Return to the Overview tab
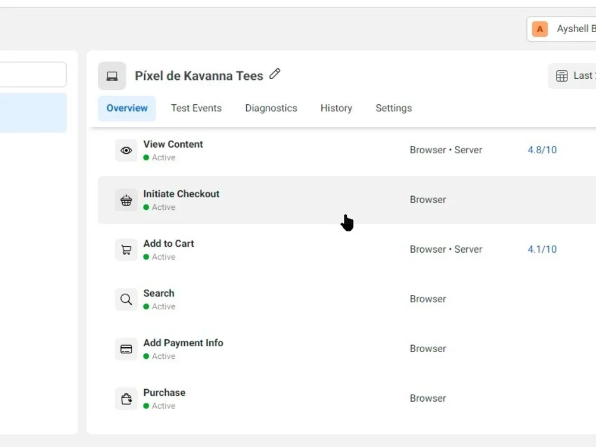 (x=126, y=108)
